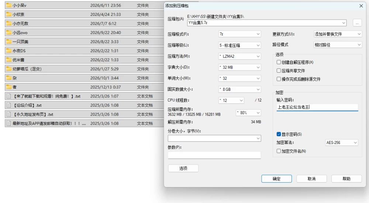
Task: Click the file icon of 最新地址及APP请发邮箱自动获取
Action: [x=9, y=123]
